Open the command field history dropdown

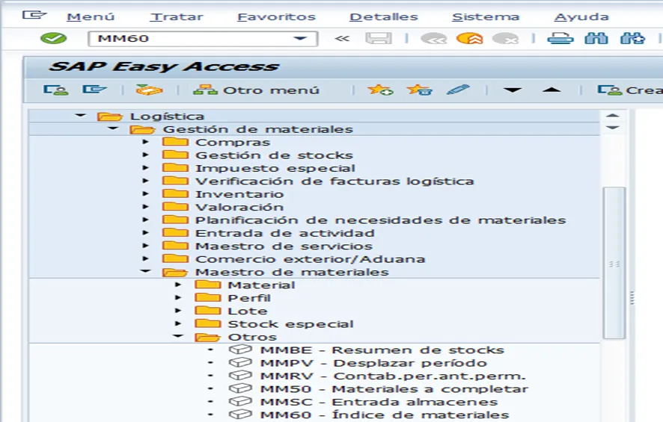(300, 38)
